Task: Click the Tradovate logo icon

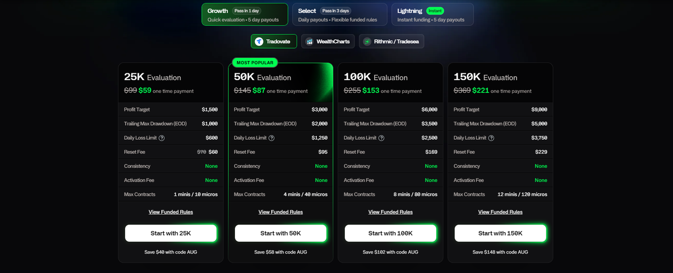Action: 259,41
